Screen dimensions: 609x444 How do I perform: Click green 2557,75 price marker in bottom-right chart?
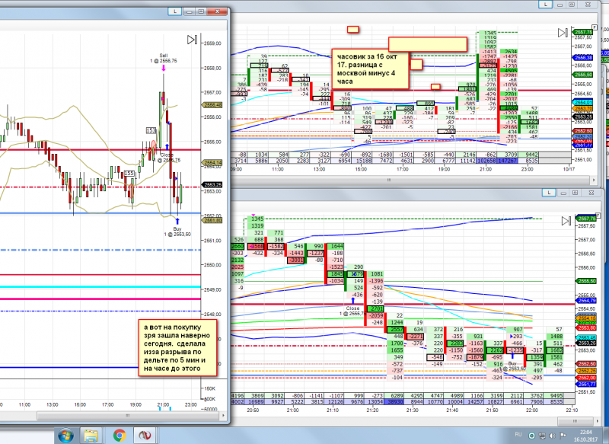(585, 219)
